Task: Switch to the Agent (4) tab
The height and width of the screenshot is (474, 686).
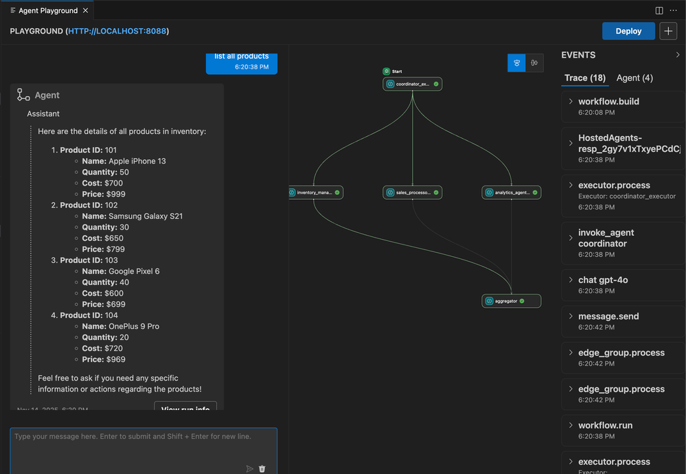Action: [x=634, y=78]
